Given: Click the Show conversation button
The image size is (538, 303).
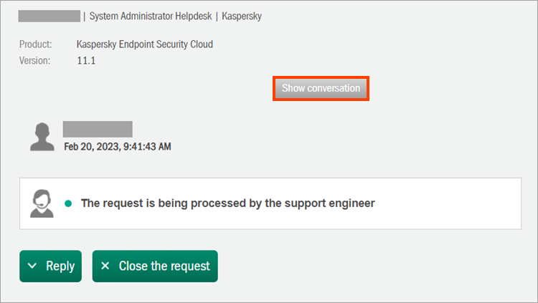Looking at the screenshot, I should click(x=321, y=88).
